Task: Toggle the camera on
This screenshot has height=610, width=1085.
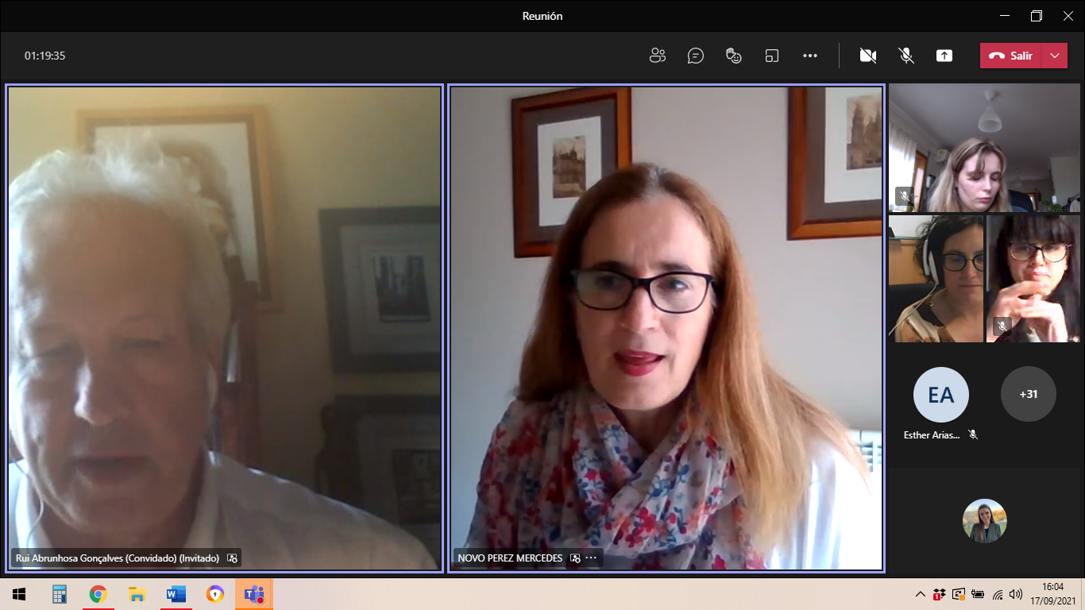Action: pos(868,56)
